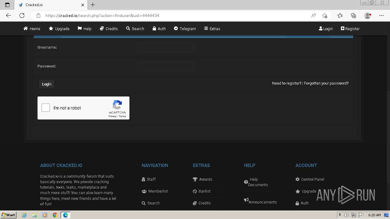Open Credits in the top navbar
Viewport: 390px width, 219px height.
click(109, 29)
